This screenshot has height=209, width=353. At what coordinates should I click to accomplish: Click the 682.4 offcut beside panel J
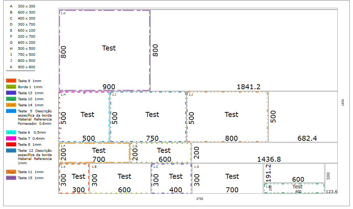click(x=303, y=117)
